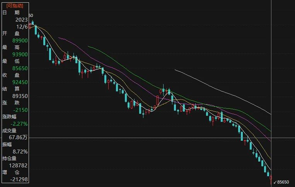Click the closing price value 92450
The image size is (295, 187).
click(20, 82)
